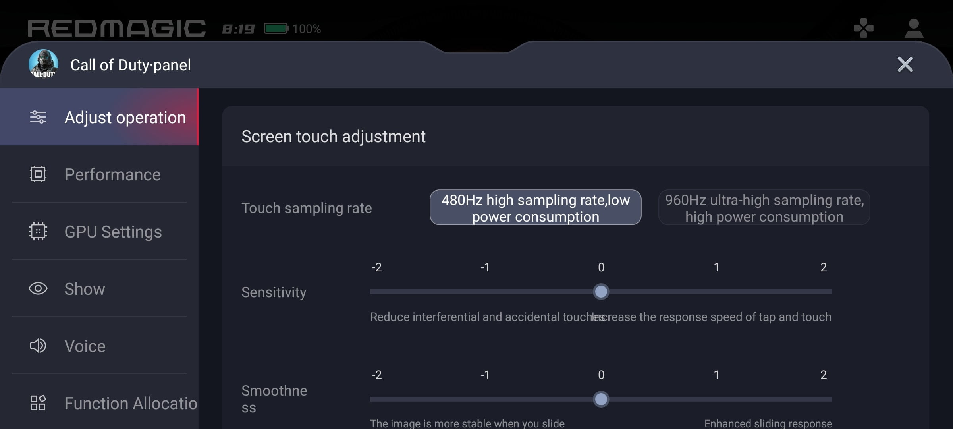Close the Call of Duty panel

(x=905, y=64)
